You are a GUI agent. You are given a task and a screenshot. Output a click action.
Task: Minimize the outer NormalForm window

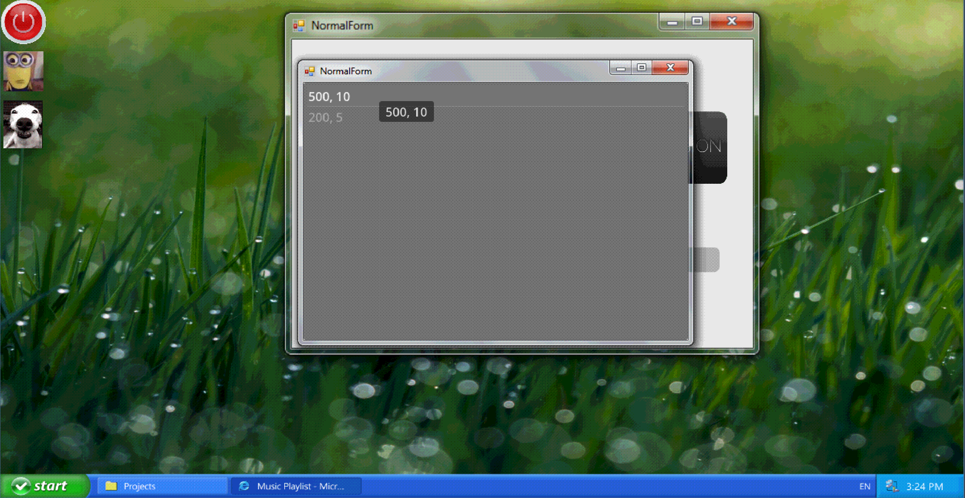coord(672,22)
